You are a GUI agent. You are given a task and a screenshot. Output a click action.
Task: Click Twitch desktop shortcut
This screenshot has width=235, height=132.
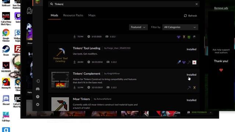(x=18, y=18)
